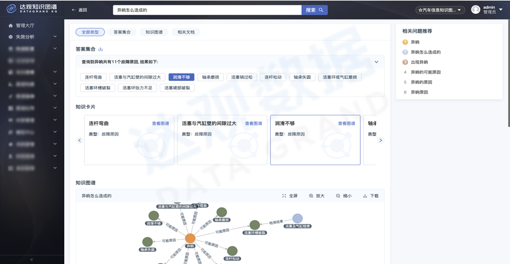Click the 连杆松动 graph node

[x=232, y=251]
